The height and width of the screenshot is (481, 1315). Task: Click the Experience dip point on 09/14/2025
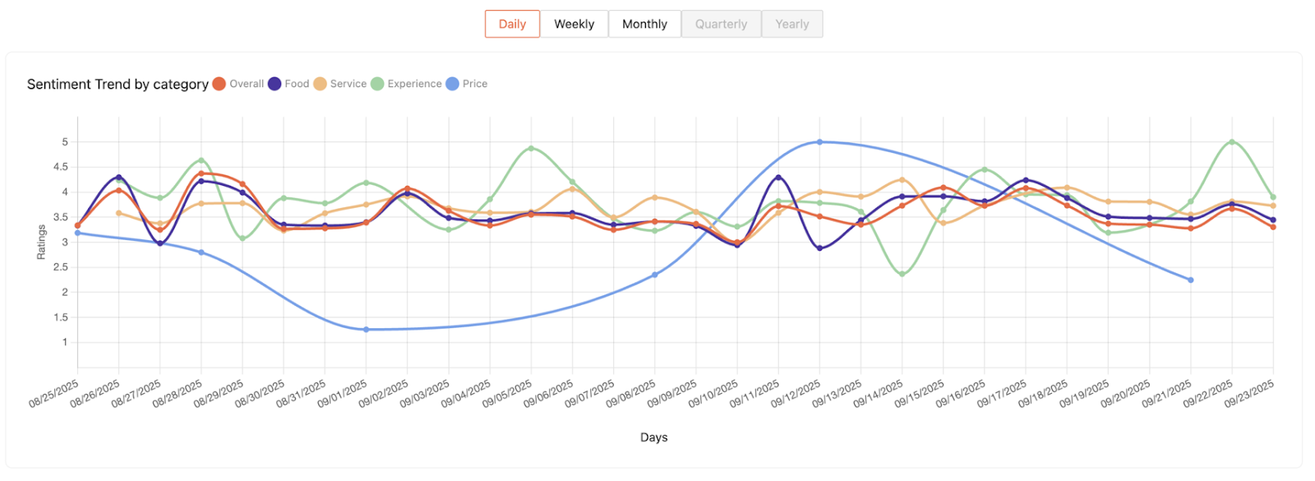click(x=902, y=275)
